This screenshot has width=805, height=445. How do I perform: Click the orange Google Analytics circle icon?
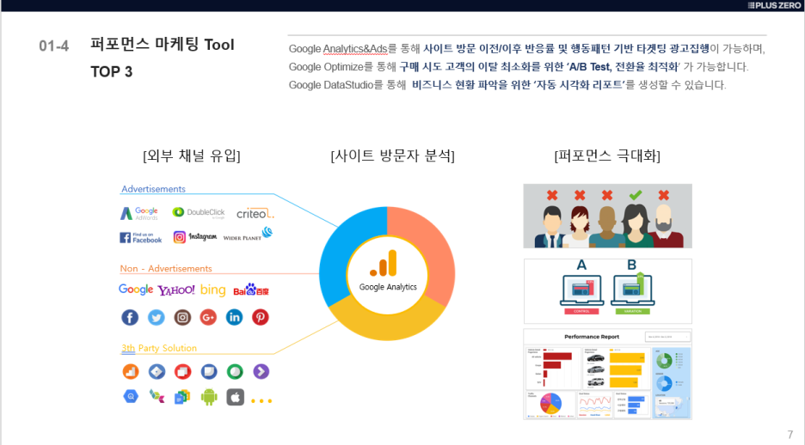131,371
